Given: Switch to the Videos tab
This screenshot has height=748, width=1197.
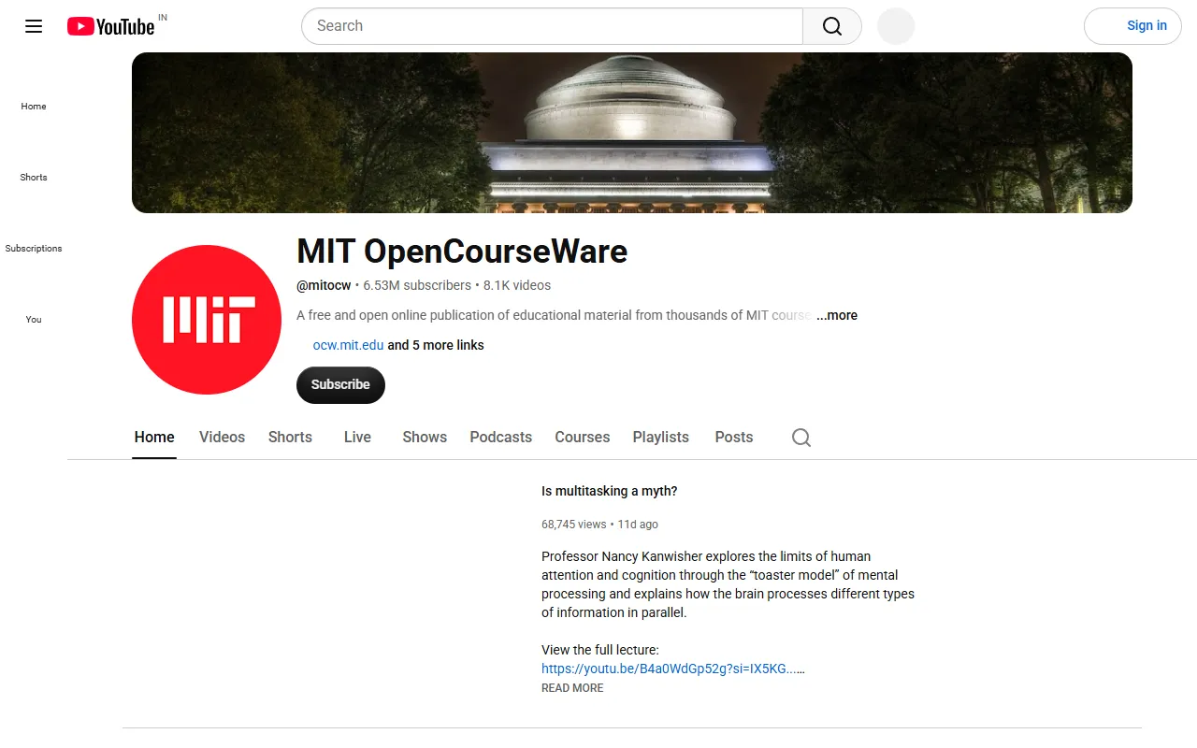Looking at the screenshot, I should coord(222,437).
